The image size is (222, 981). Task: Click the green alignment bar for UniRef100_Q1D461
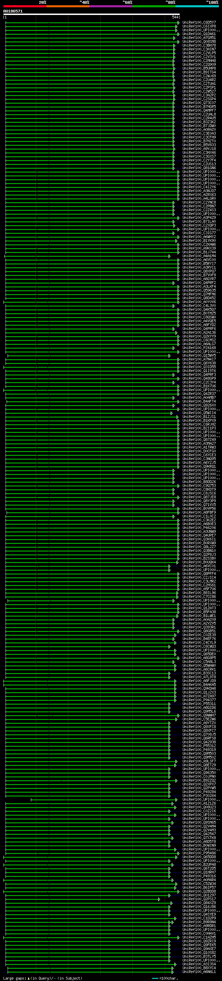pos(92,34)
